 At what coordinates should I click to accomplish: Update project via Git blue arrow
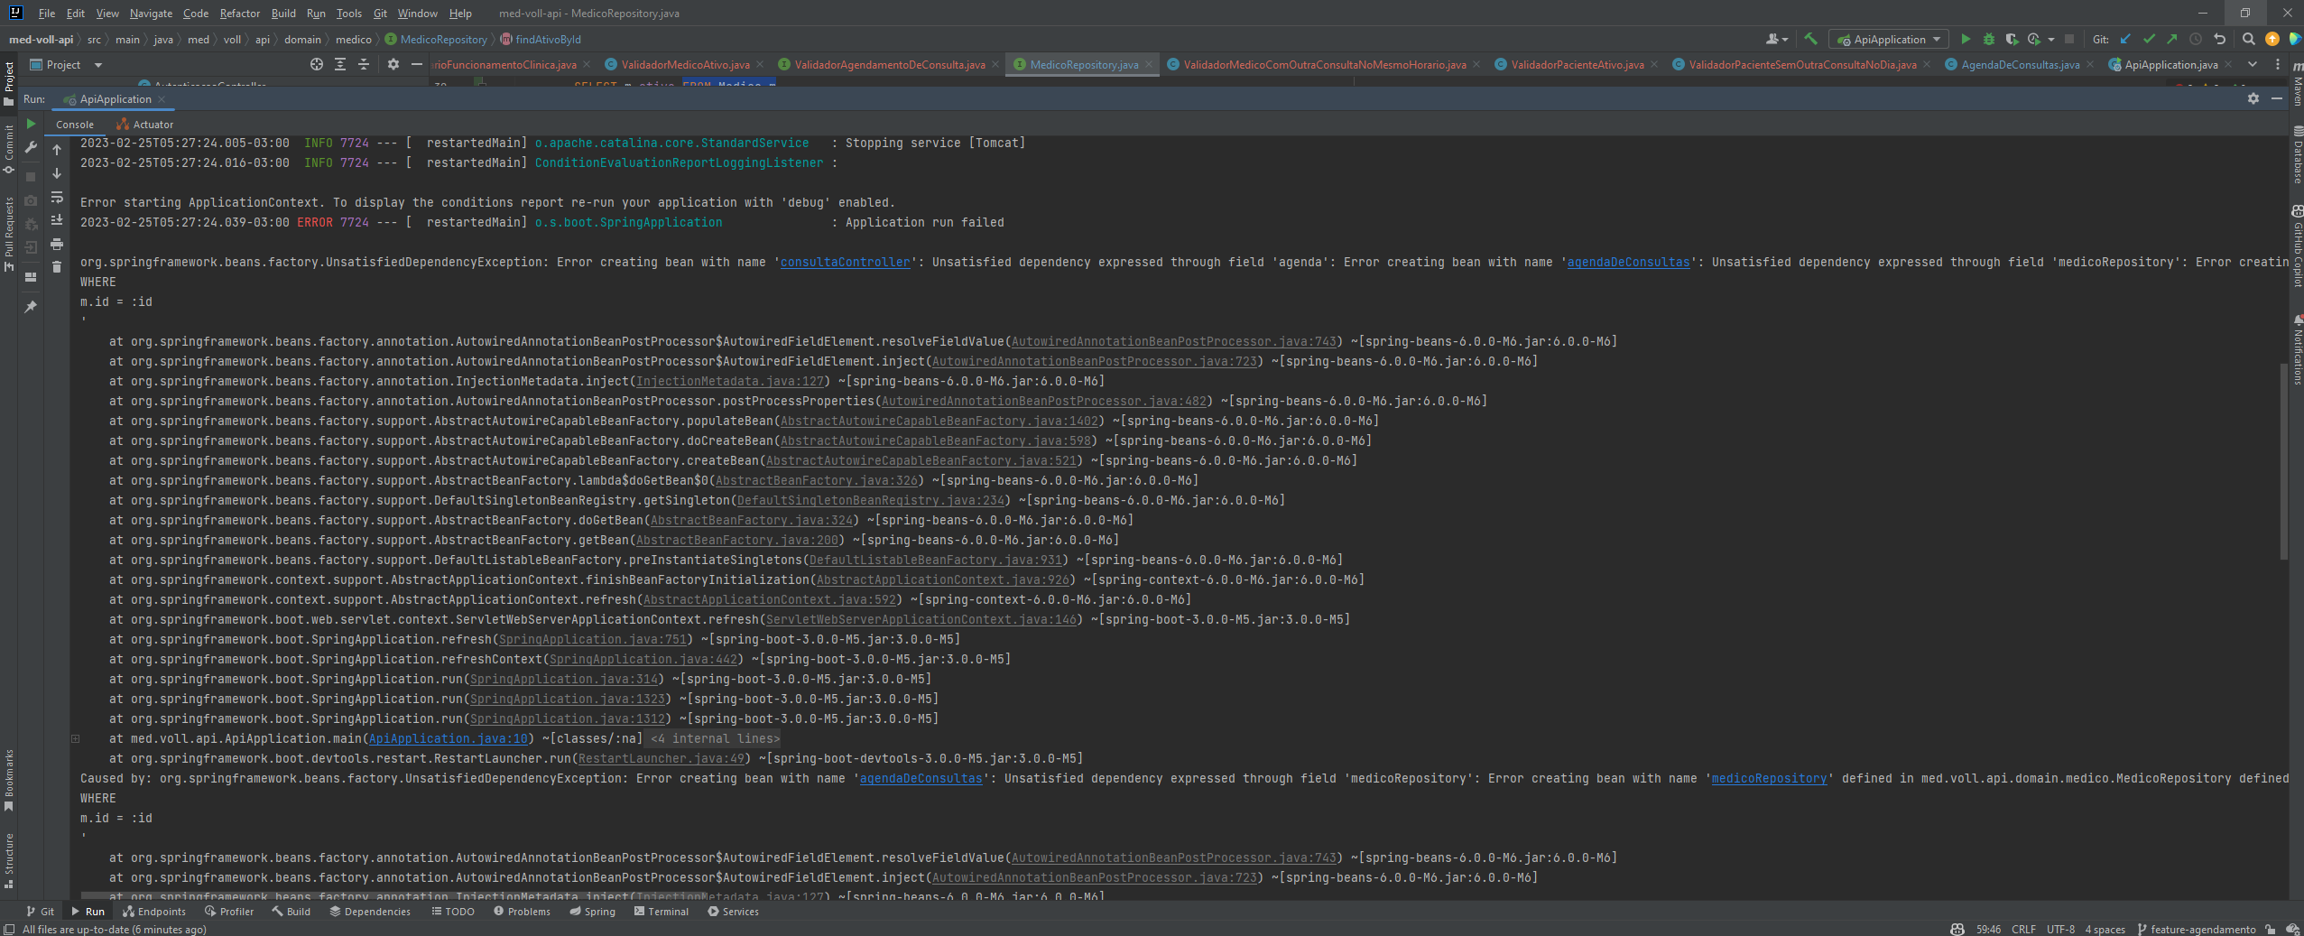click(x=2125, y=39)
